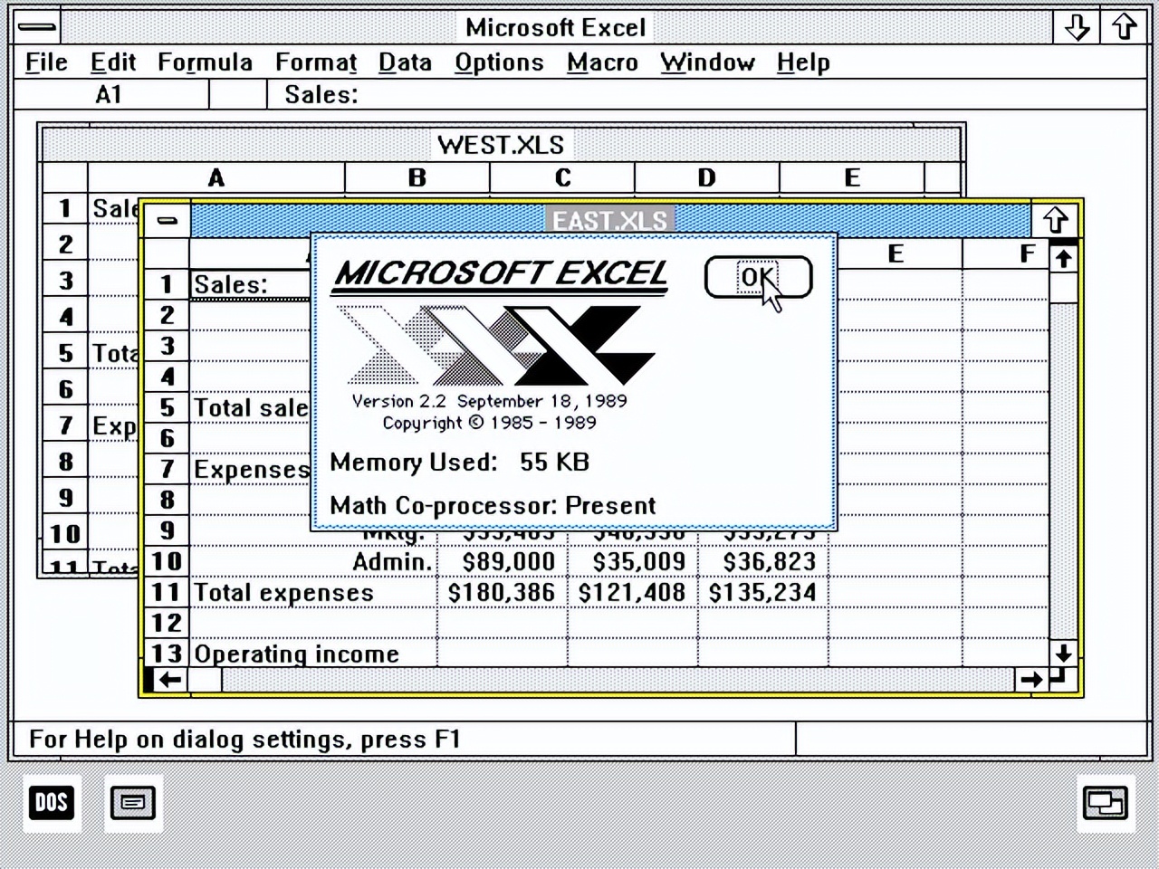Click the Total expenses $180,386 cell
The width and height of the screenshot is (1159, 869).
pos(502,592)
